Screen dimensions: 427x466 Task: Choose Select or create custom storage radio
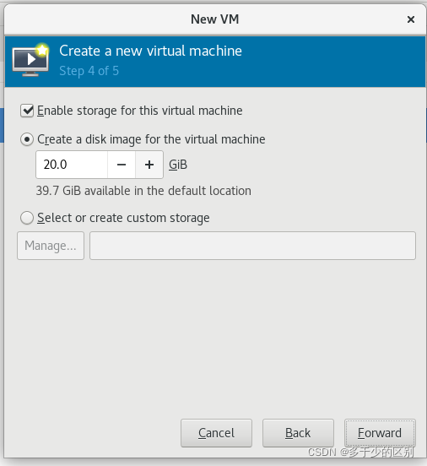[27, 218]
